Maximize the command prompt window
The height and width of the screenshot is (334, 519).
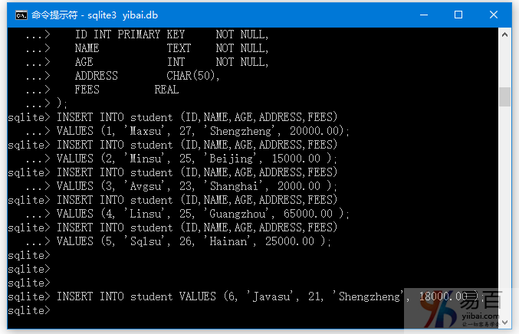(x=458, y=15)
